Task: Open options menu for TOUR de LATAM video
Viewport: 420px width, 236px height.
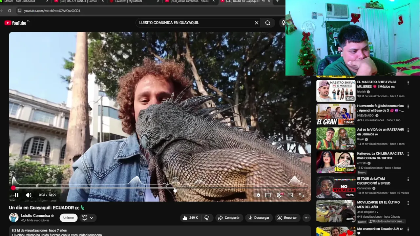Action: [x=408, y=179]
